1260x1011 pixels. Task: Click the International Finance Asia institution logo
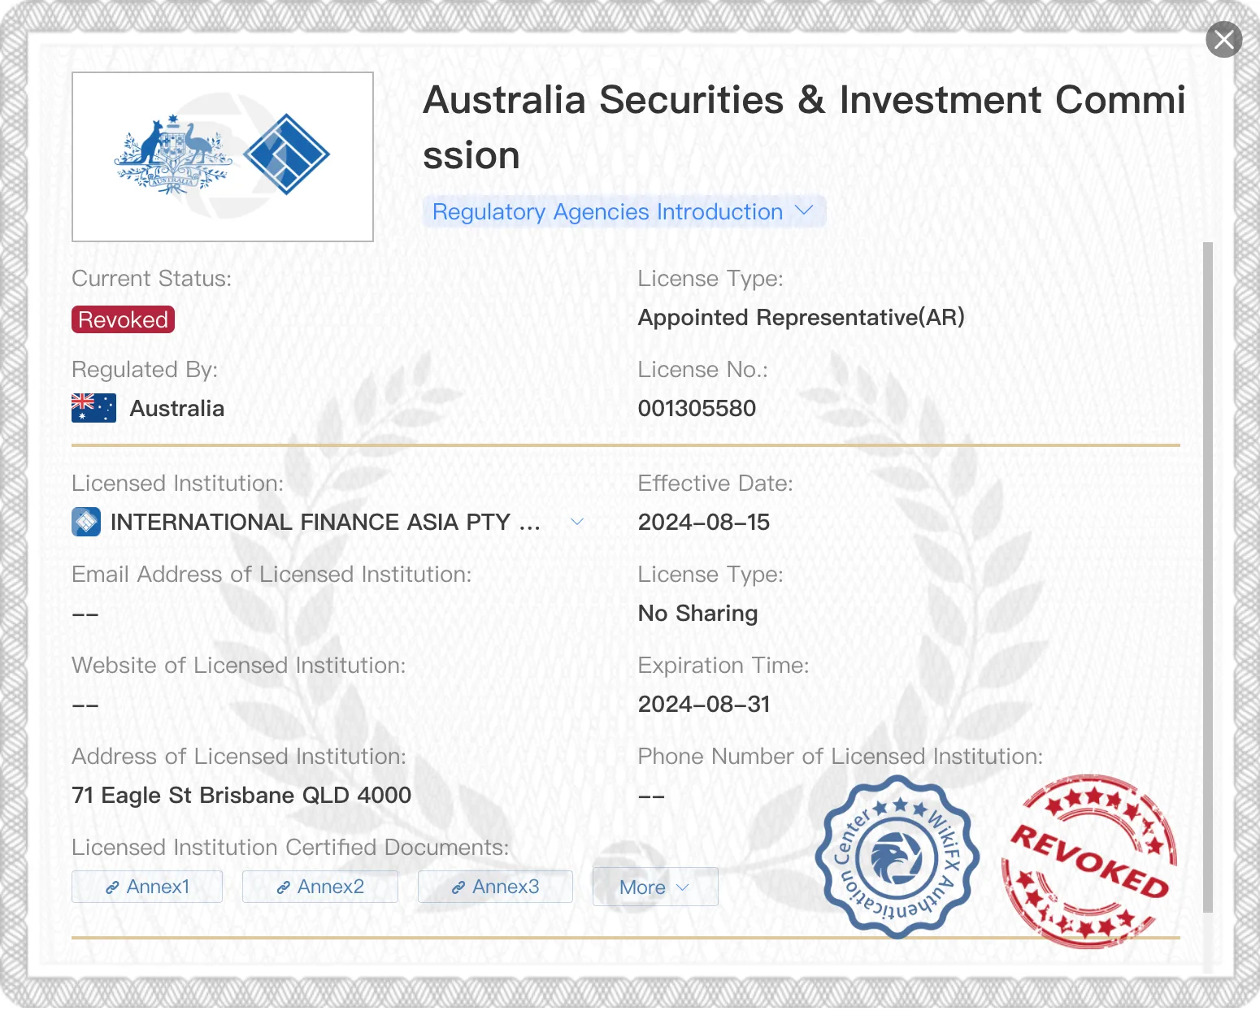coord(86,522)
